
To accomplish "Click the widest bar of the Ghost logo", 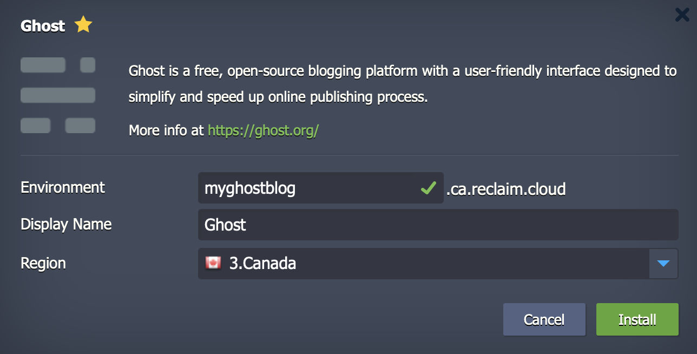I will [58, 95].
